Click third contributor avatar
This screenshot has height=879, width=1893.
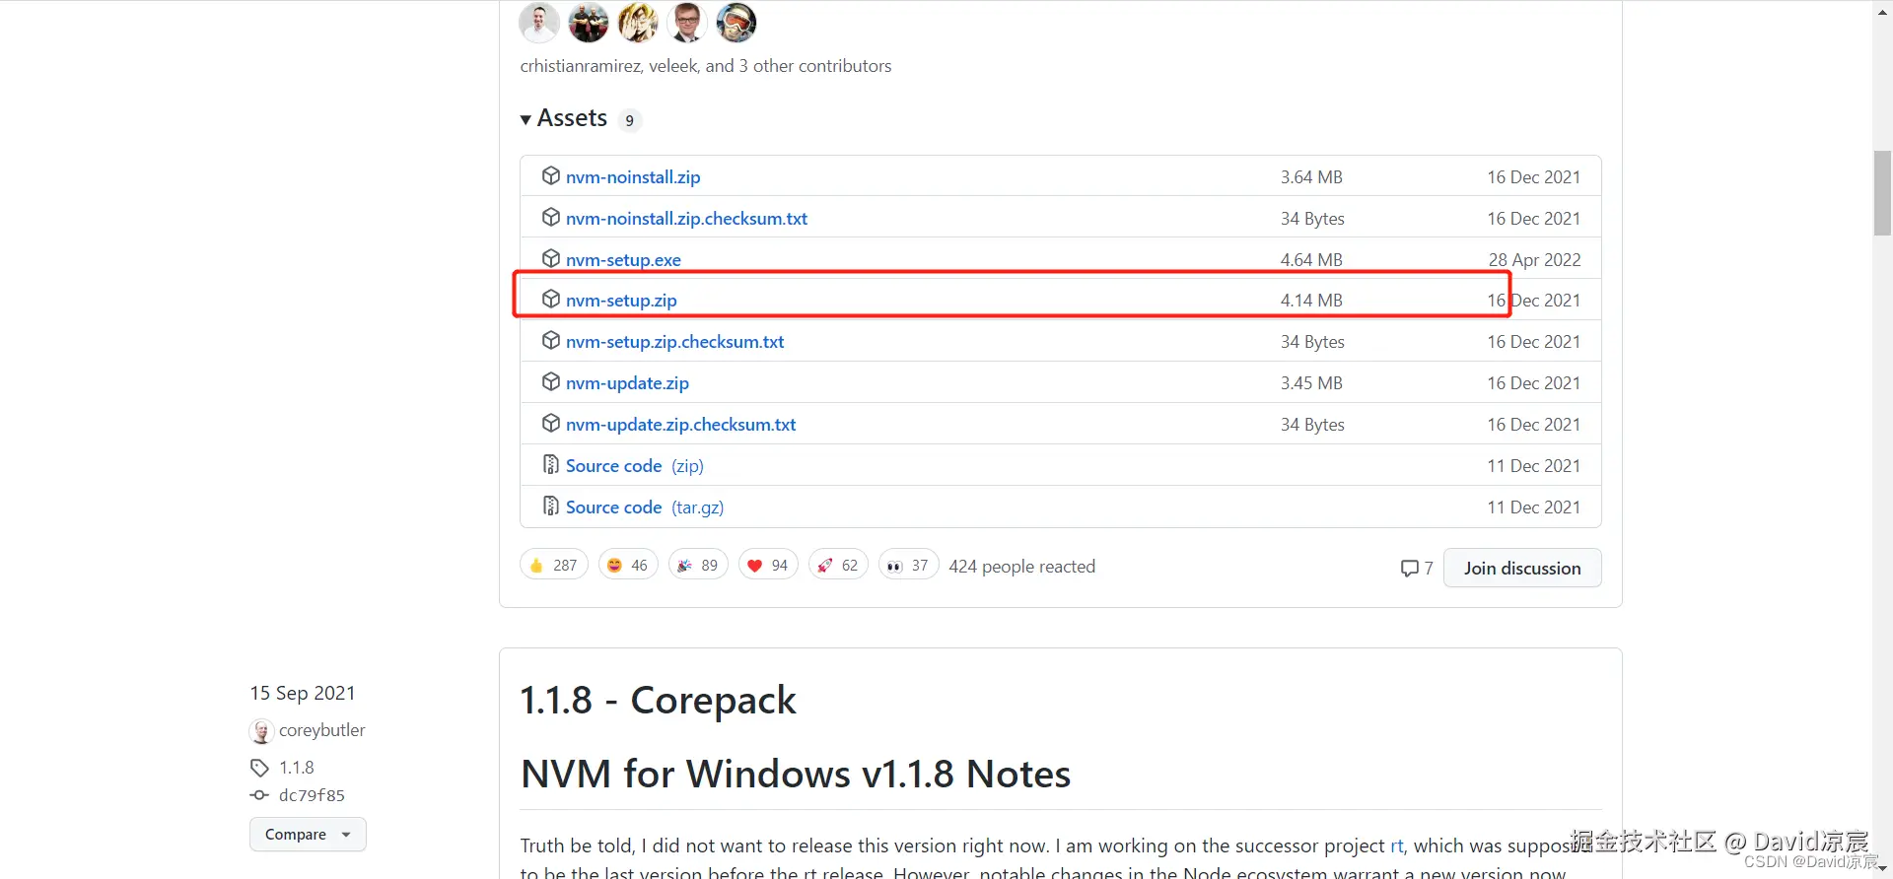coord(638,22)
